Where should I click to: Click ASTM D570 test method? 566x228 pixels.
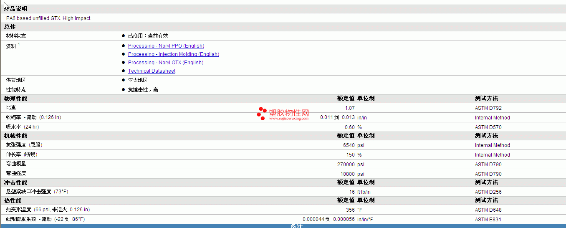coord(488,127)
